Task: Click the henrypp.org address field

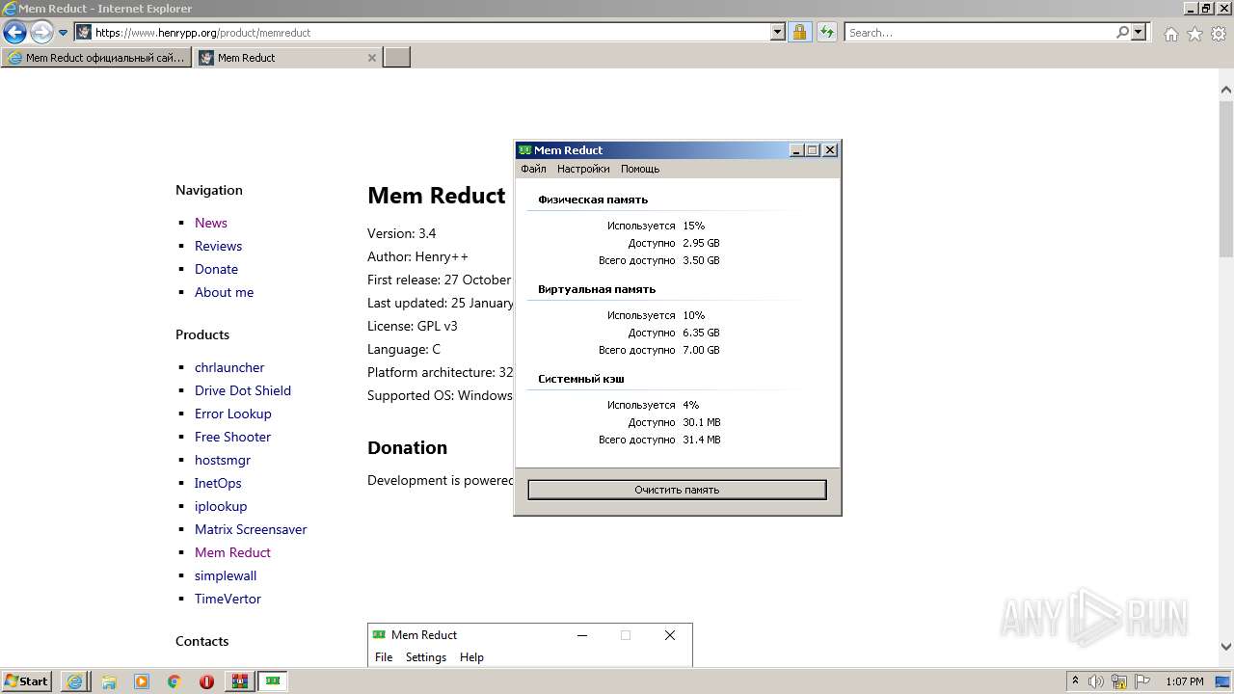Action: point(432,33)
